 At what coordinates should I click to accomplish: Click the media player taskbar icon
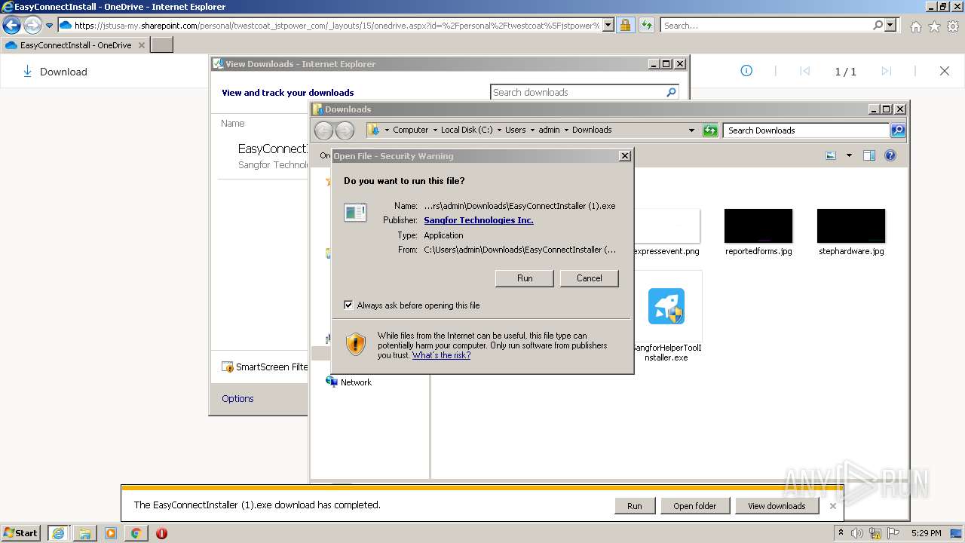pyautogui.click(x=111, y=533)
